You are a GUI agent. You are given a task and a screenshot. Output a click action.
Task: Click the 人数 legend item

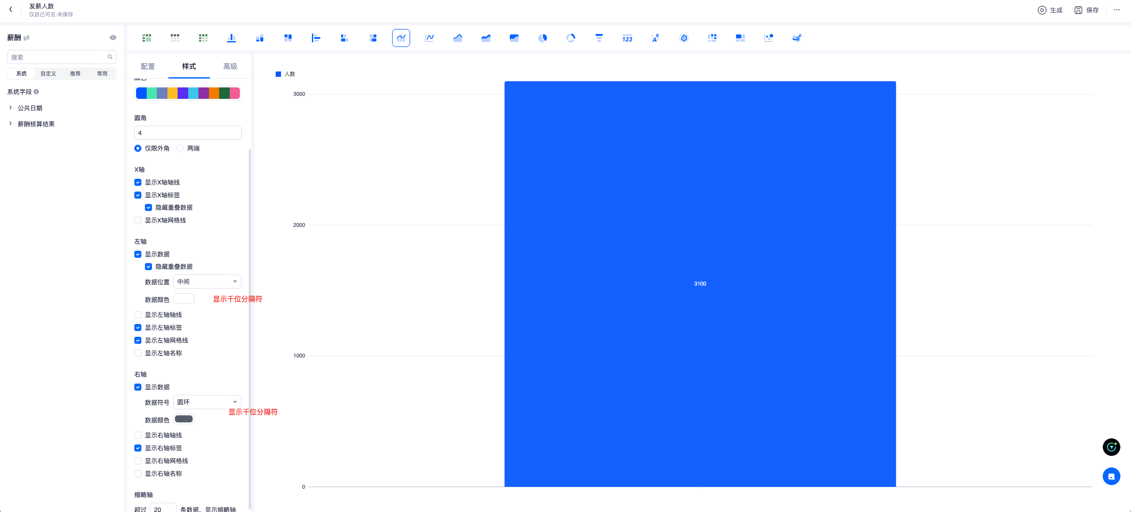click(x=285, y=74)
